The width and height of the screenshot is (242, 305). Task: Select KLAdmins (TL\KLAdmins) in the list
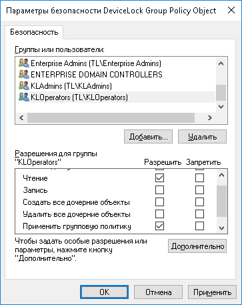[x=71, y=86]
